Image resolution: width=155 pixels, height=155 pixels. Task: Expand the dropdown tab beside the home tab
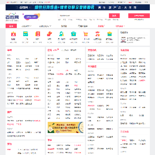tap(26, 26)
